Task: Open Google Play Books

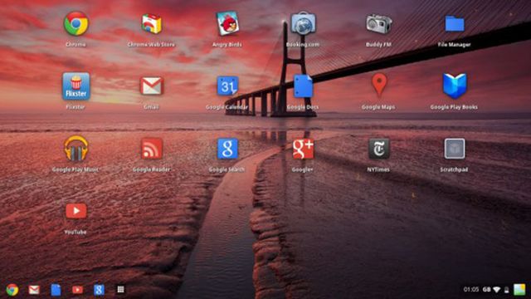Action: pos(455,86)
